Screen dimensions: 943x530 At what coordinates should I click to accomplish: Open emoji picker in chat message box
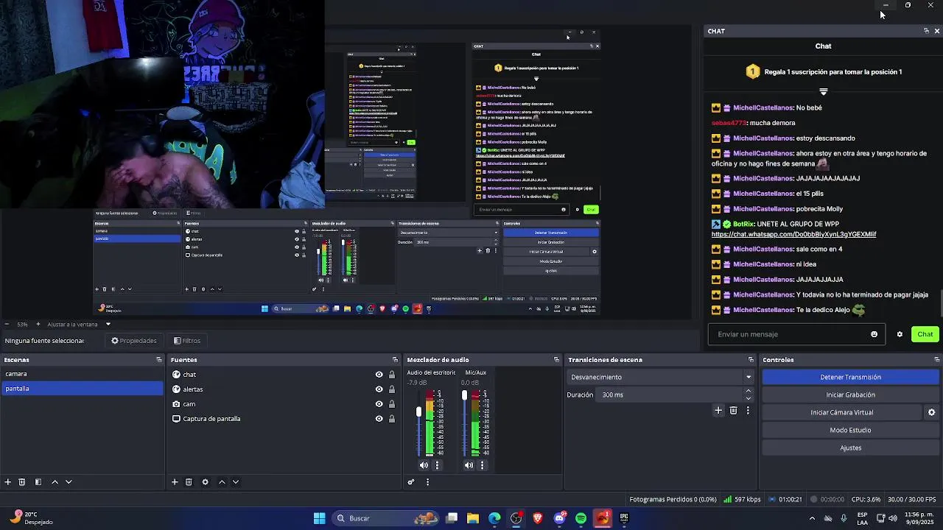tap(874, 334)
